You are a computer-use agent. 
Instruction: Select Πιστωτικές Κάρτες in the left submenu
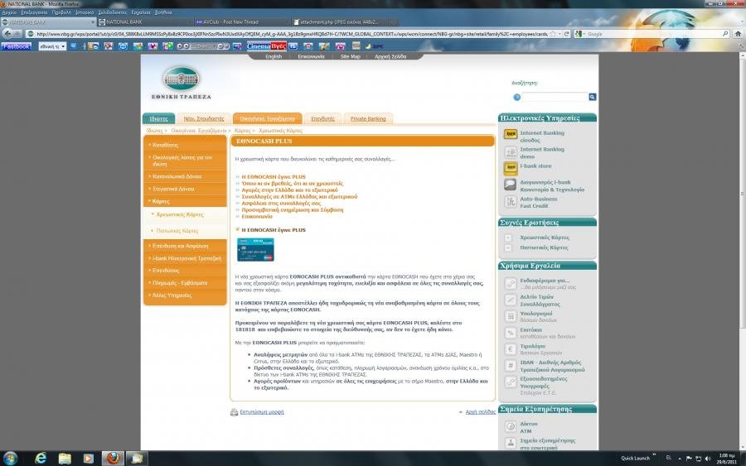pyautogui.click(x=177, y=231)
